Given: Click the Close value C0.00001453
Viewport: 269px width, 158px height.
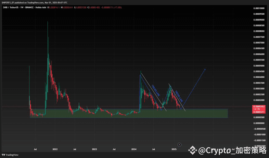Looking at the screenshot, I should click(94, 7).
